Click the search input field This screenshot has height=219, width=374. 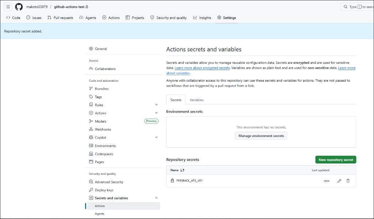point(357,7)
